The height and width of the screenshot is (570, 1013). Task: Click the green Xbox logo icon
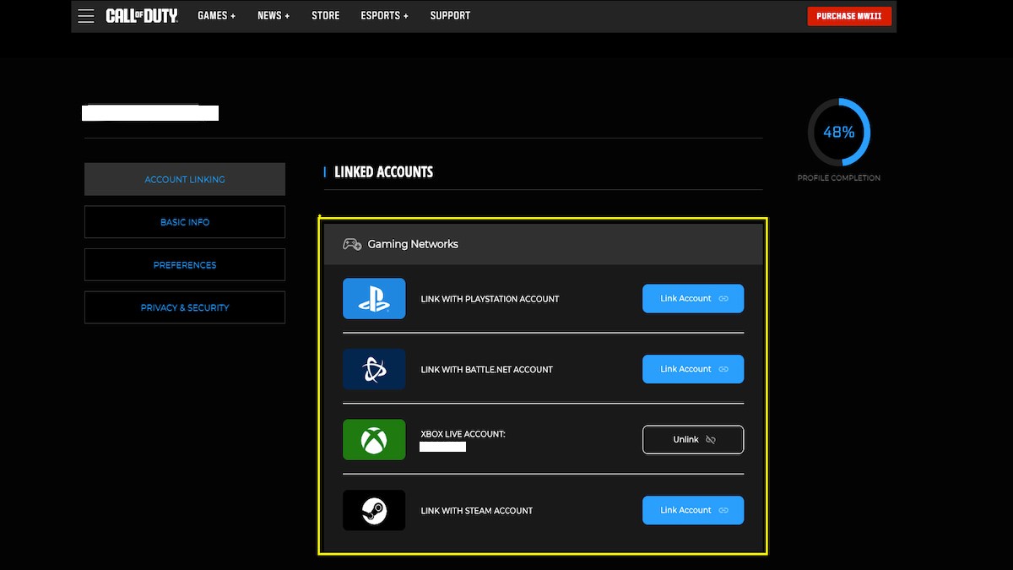[x=374, y=439]
